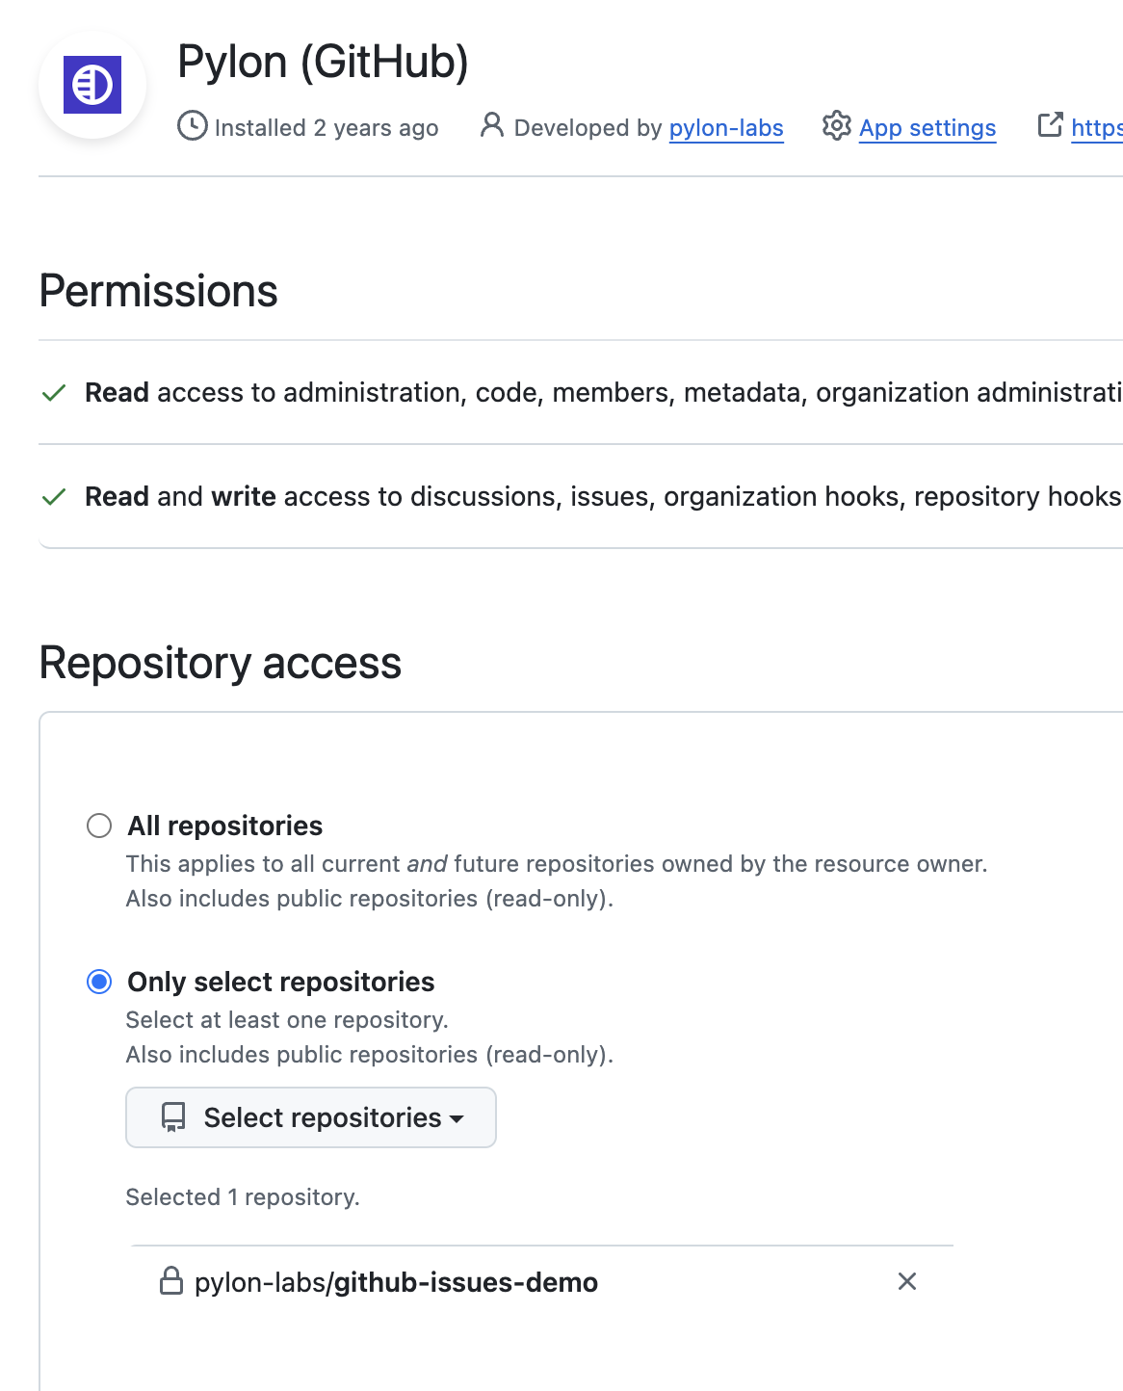Select the "All repositories" radio button

click(x=98, y=826)
